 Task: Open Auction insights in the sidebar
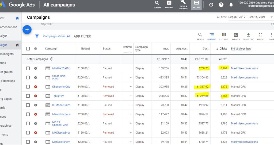click(x=7, y=54)
